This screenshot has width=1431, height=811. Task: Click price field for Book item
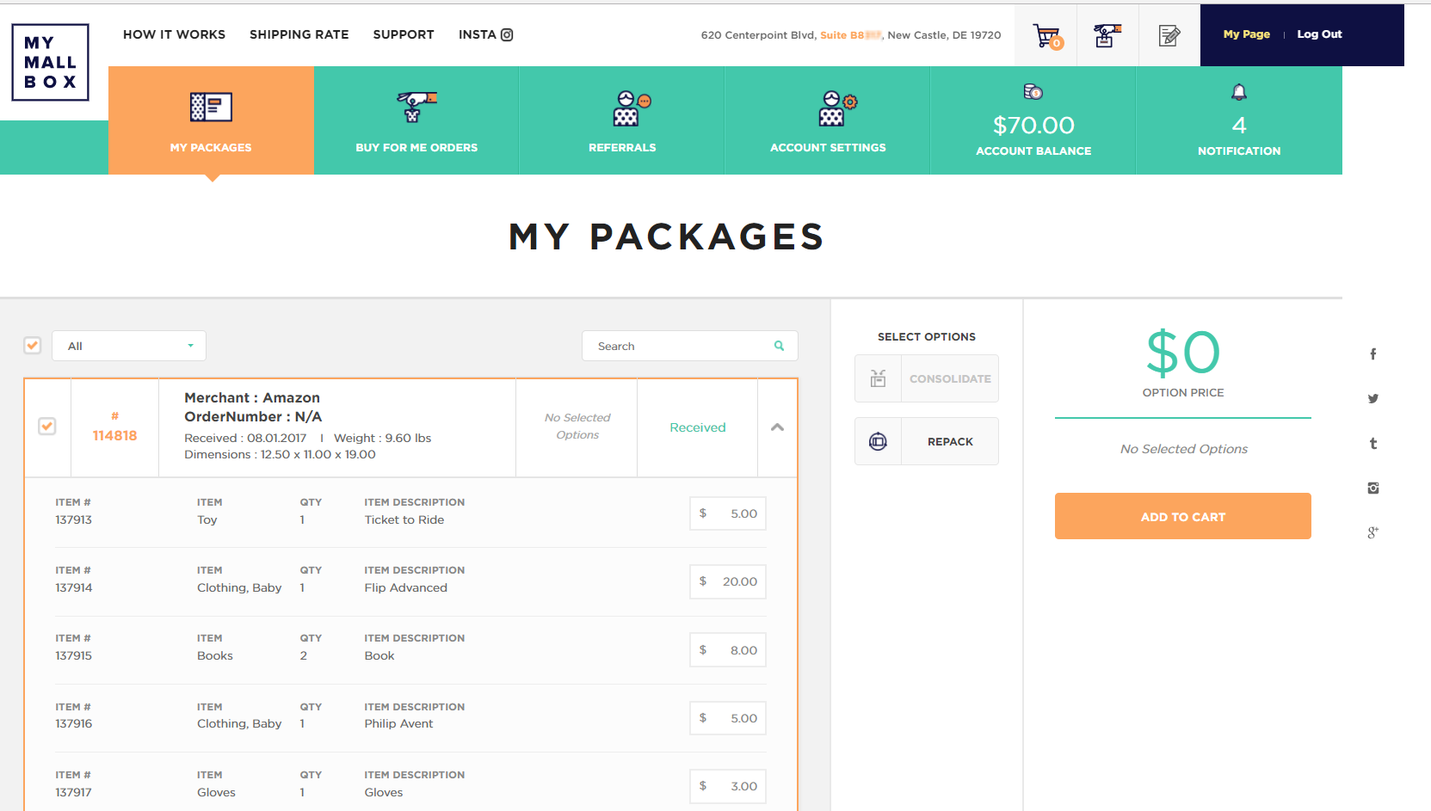point(728,650)
